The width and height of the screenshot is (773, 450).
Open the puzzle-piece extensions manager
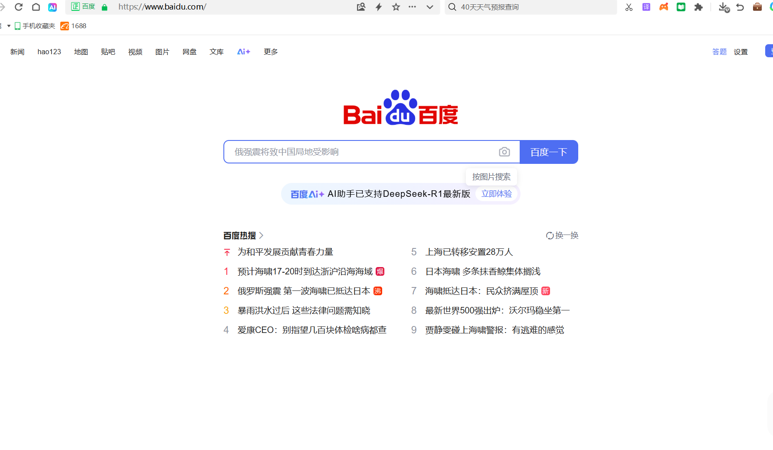(698, 7)
